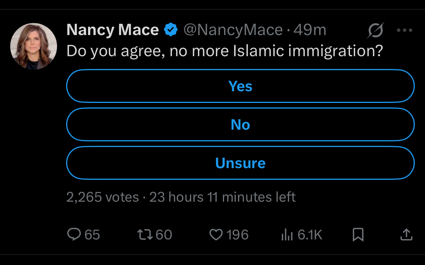Image resolution: width=425 pixels, height=265 pixels.
Task: Click the tweet text about Islamic immigration
Action: (224, 51)
